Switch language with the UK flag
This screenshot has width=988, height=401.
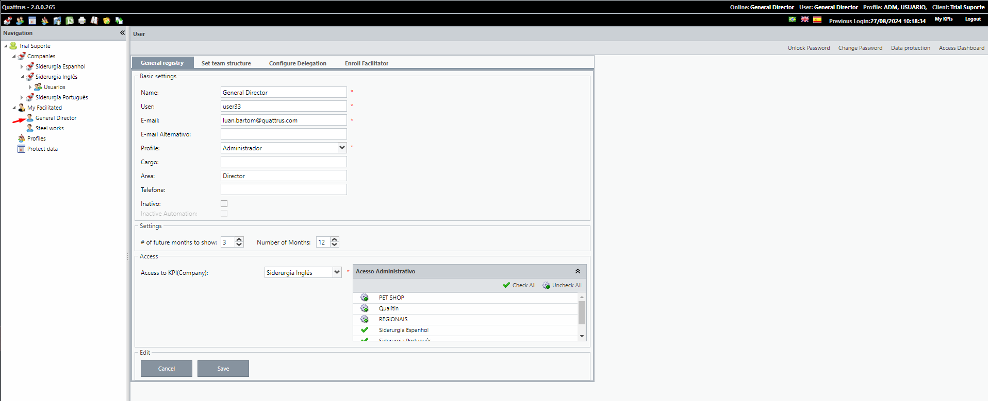[805, 20]
